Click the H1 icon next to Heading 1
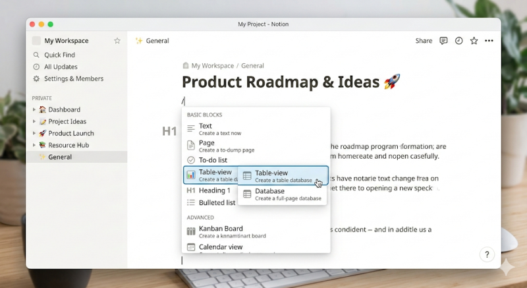 tap(191, 190)
